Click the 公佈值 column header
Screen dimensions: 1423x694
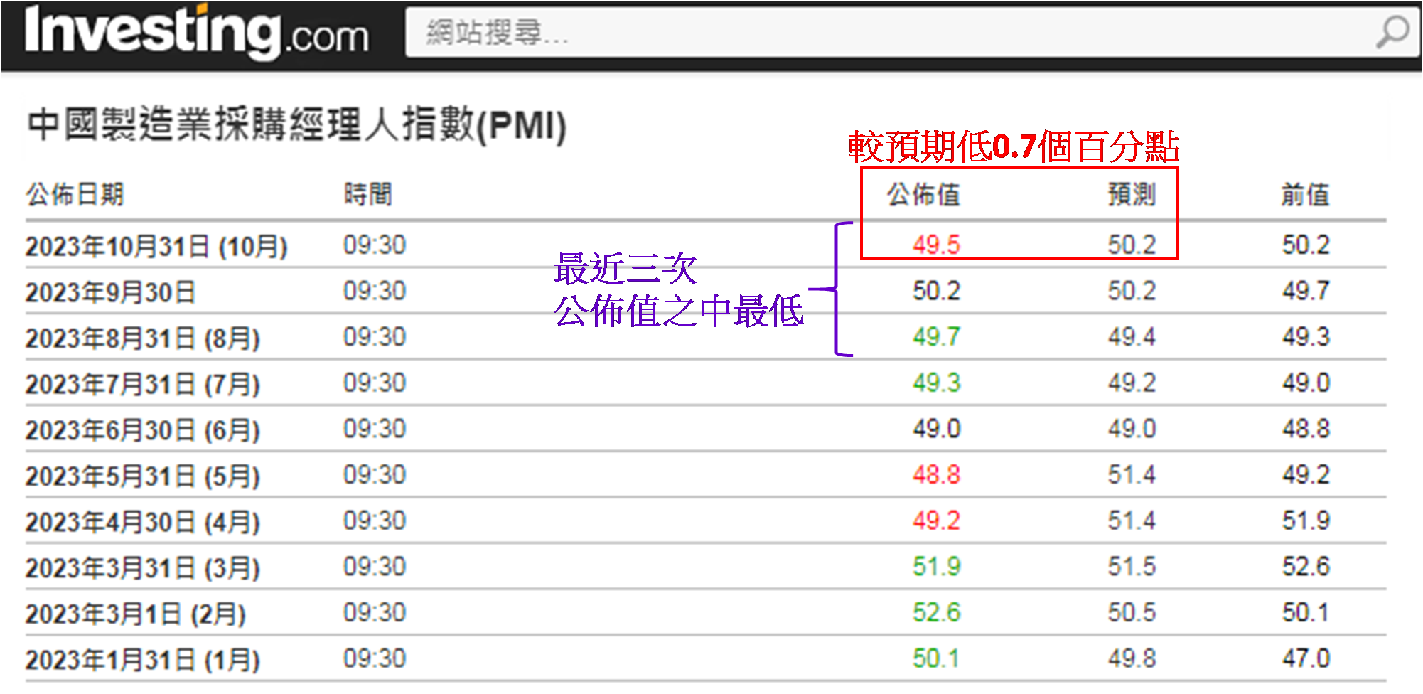coord(923,194)
